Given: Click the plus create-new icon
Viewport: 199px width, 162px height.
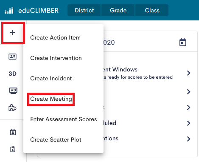Looking at the screenshot, I should coord(12,32).
